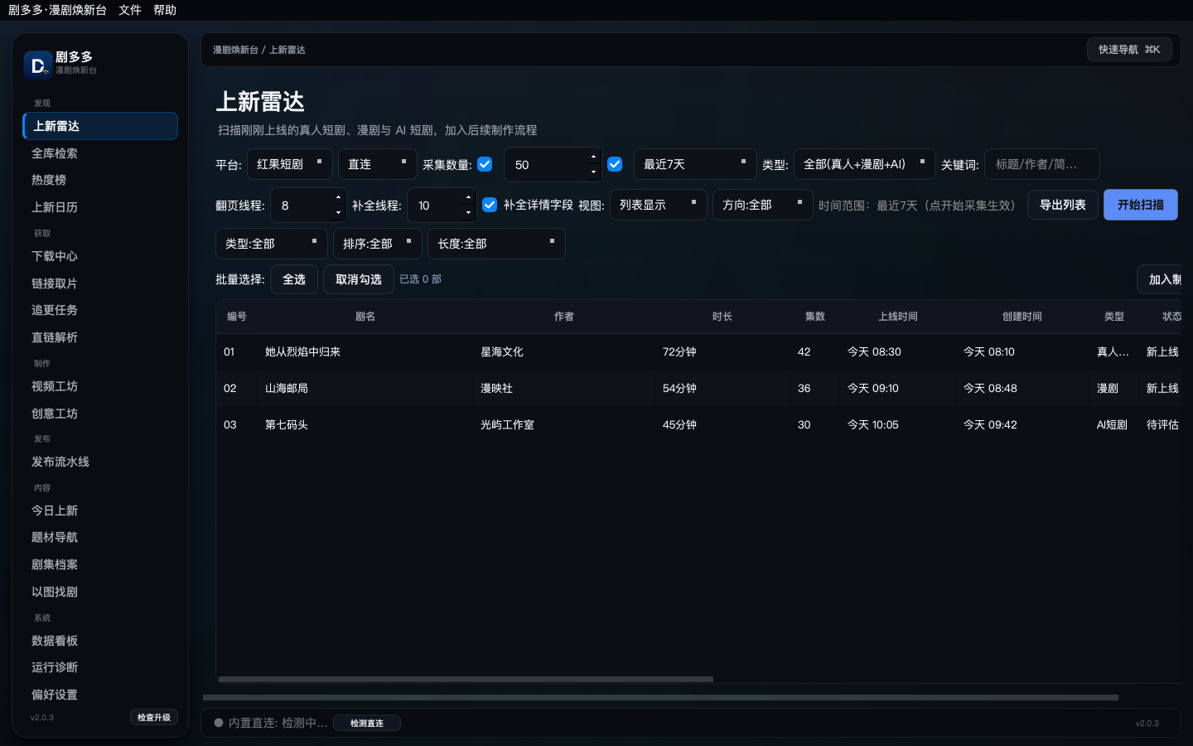This screenshot has height=746, width=1193.
Task: Decrease 翻页线程 value with down arrow
Action: [x=338, y=212]
